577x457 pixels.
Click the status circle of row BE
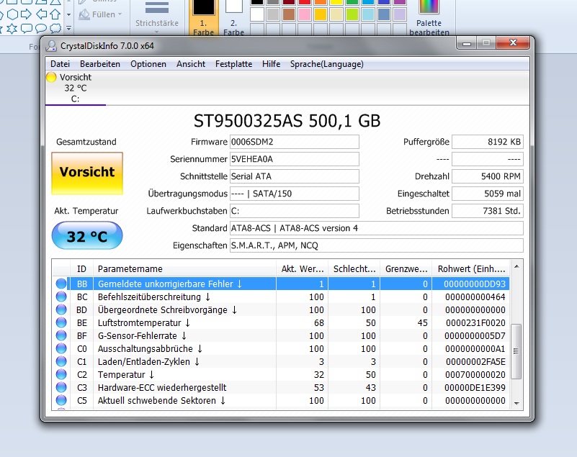tap(61, 323)
